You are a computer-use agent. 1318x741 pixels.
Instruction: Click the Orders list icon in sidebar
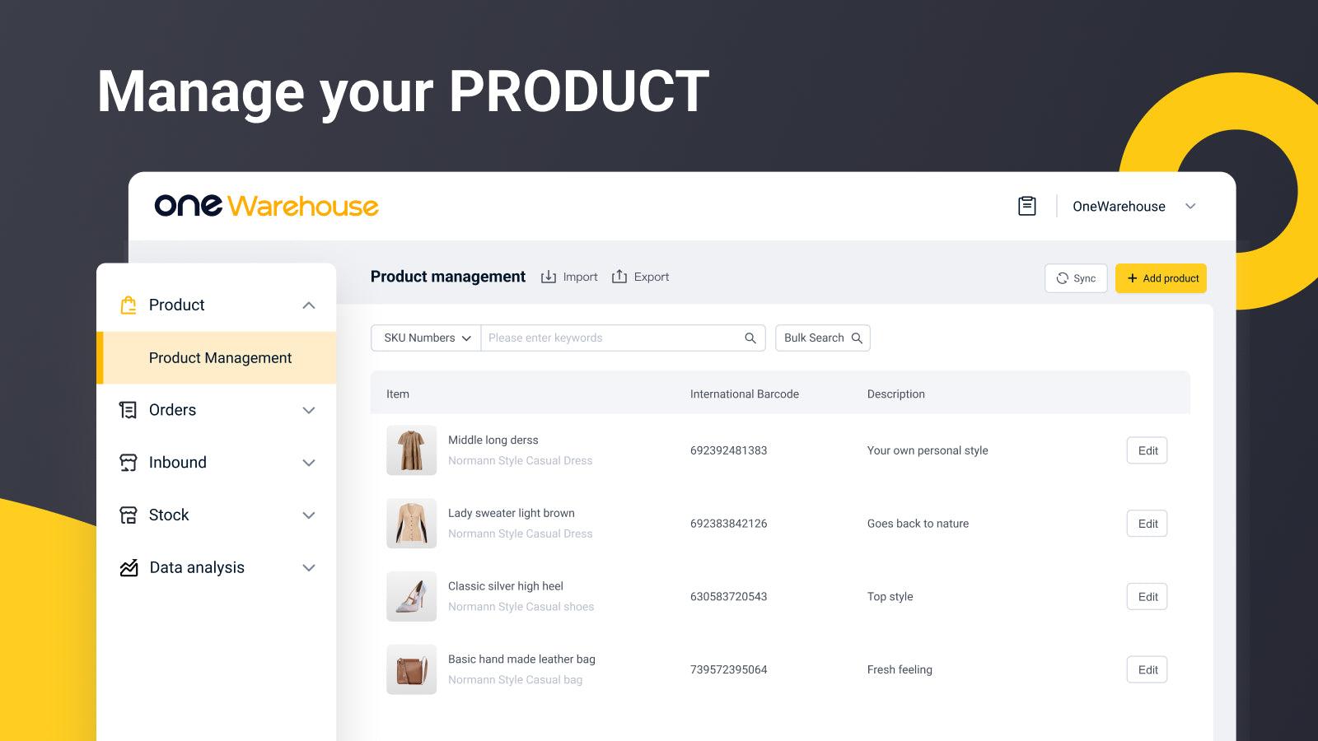click(129, 410)
